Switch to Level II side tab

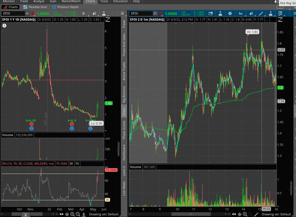pos(124,171)
